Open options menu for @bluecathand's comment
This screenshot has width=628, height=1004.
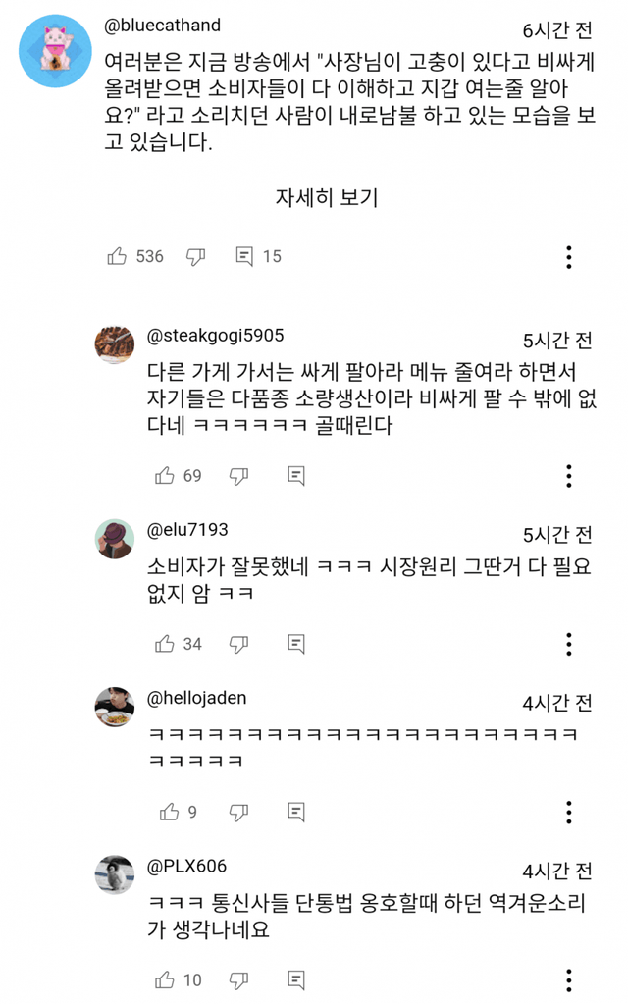(569, 257)
